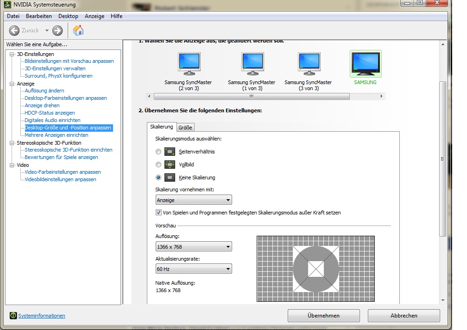Select Samsung SyncMaster (1 von 3) display
This screenshot has width=467, height=330.
pos(252,72)
